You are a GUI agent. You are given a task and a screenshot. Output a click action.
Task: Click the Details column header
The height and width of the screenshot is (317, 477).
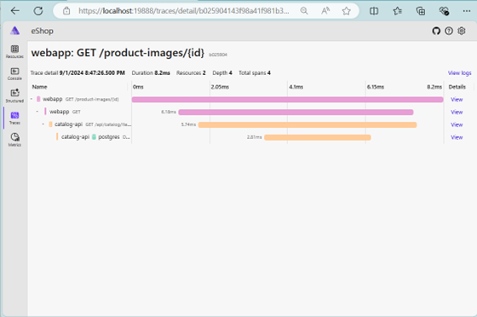tap(457, 87)
